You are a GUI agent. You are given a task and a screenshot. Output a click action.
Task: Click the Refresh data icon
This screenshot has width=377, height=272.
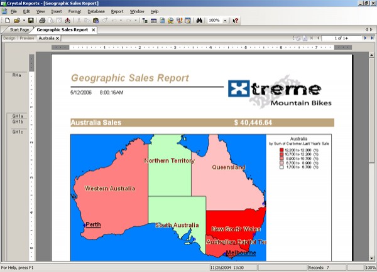(x=298, y=38)
